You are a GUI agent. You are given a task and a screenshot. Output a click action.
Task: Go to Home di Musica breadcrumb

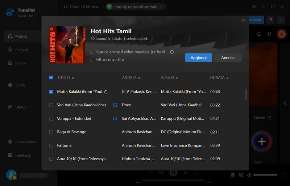[81, 7]
